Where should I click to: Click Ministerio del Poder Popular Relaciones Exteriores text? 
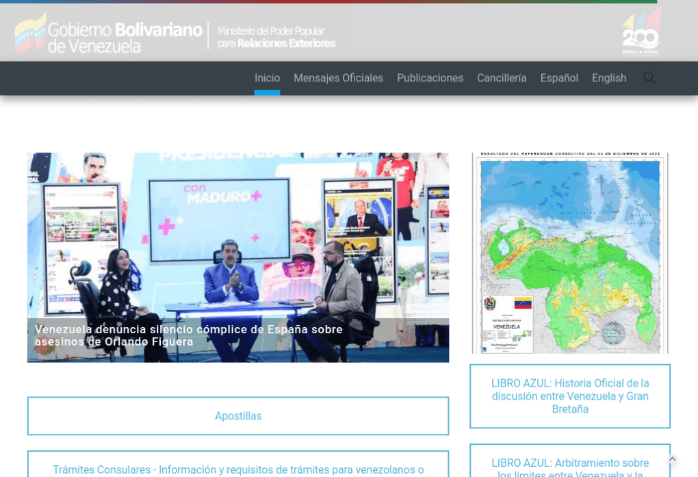pos(276,37)
